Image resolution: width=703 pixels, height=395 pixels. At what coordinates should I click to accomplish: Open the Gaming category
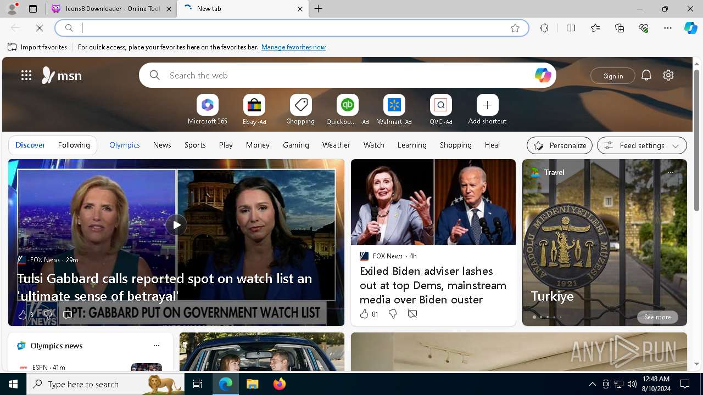click(x=296, y=145)
